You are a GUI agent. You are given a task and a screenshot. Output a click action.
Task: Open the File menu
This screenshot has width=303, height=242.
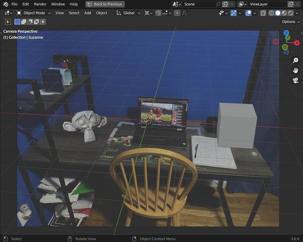[x=14, y=4]
